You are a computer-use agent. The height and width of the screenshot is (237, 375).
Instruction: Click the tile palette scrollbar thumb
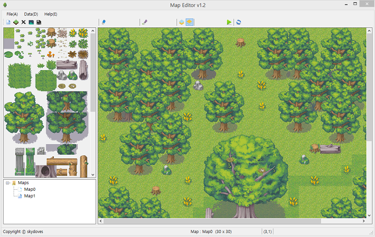[x=93, y=73]
